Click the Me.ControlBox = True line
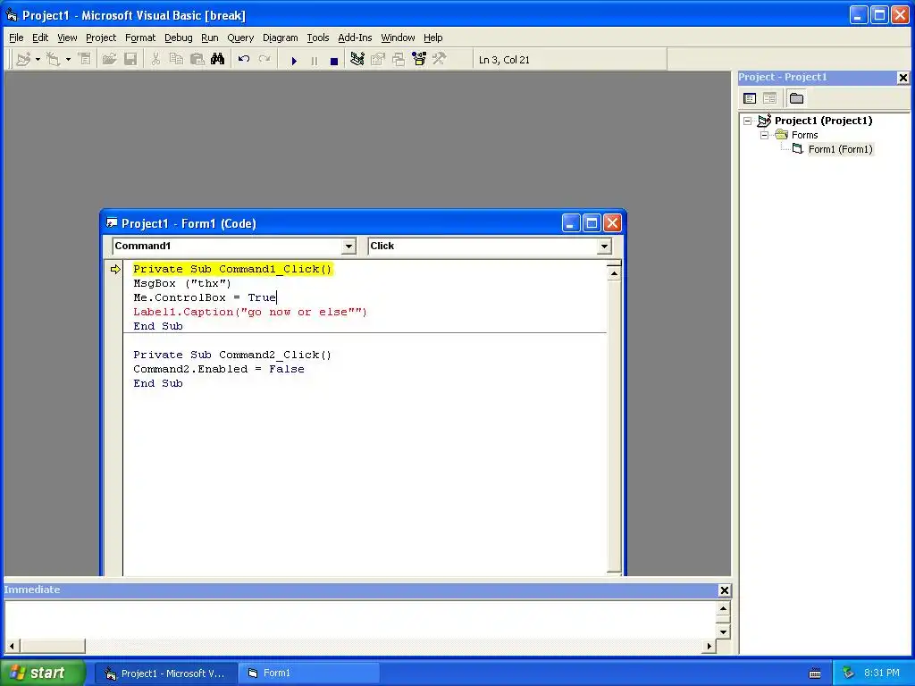Image resolution: width=915 pixels, height=686 pixels. (205, 297)
